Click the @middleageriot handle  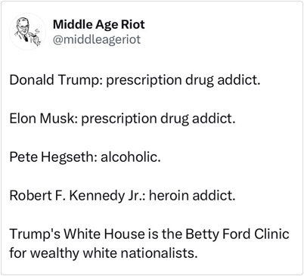tap(97, 39)
